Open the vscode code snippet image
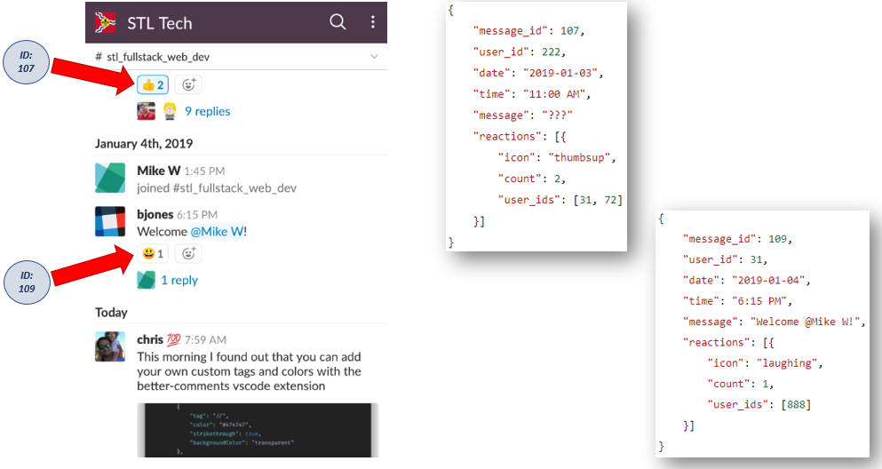 258,430
